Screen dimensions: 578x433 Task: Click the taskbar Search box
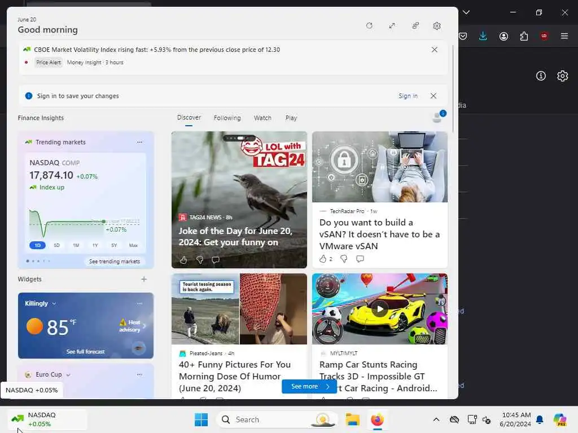click(x=277, y=419)
